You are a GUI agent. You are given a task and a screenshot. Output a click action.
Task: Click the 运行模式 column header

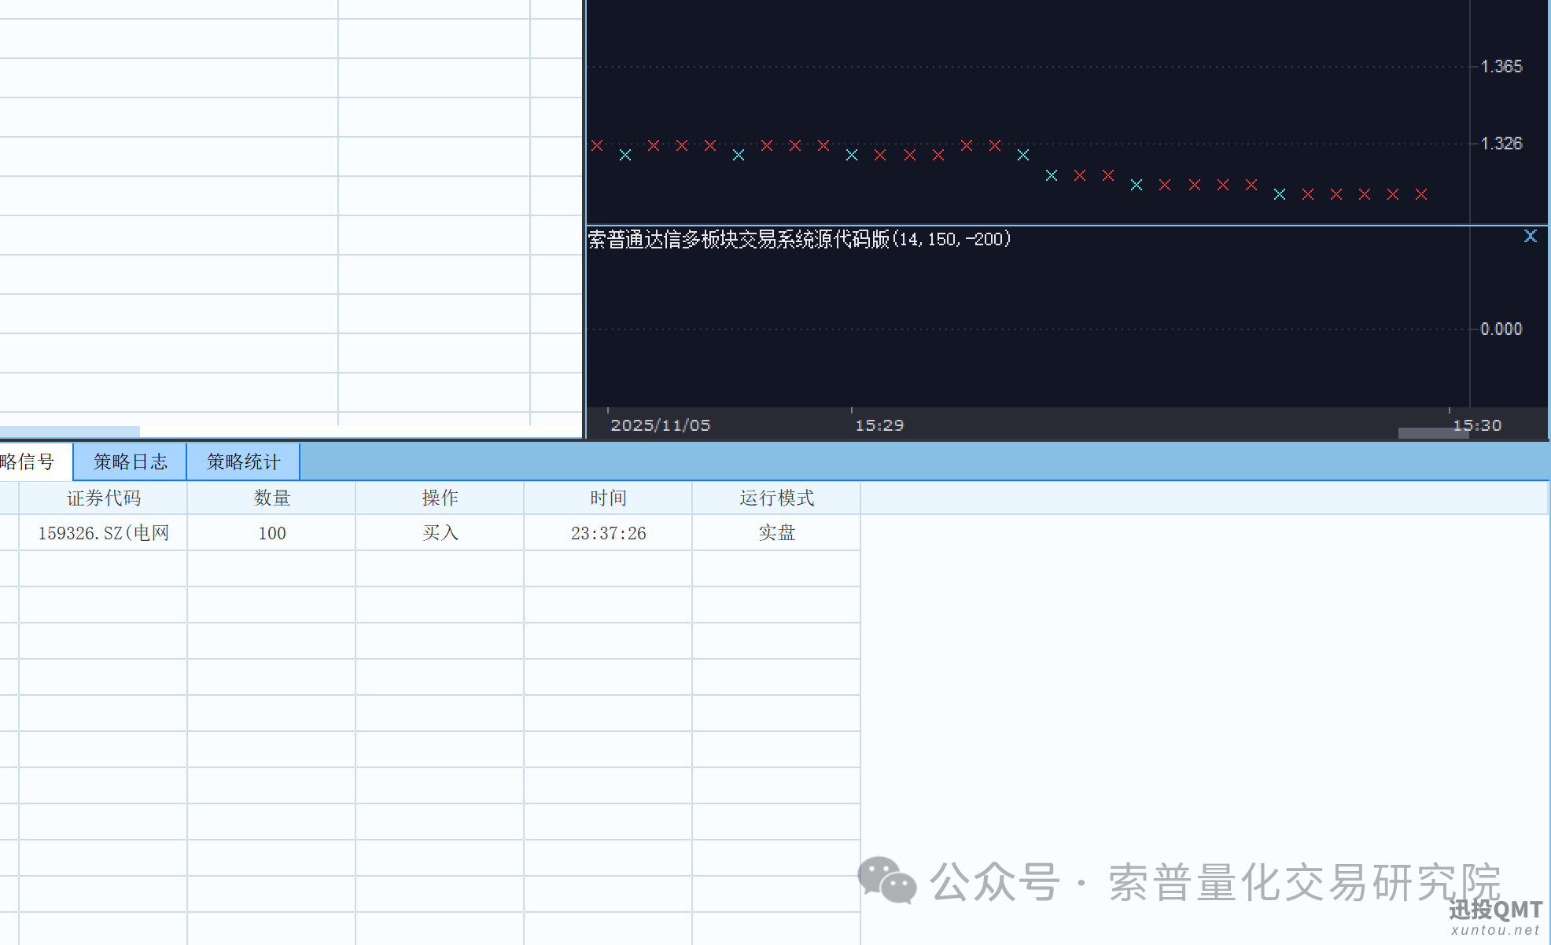[x=775, y=497]
